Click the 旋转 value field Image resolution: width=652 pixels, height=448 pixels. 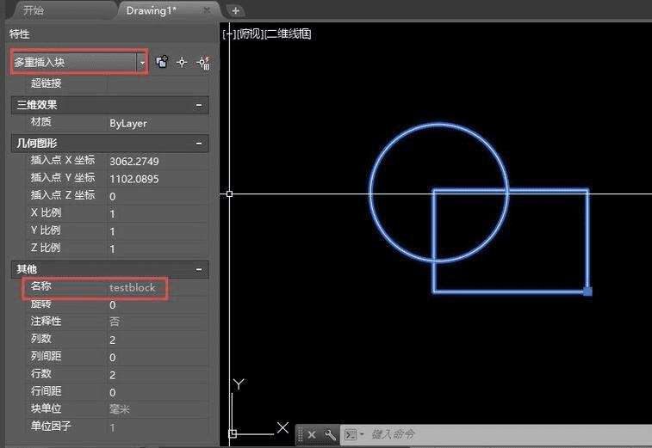[x=158, y=304]
